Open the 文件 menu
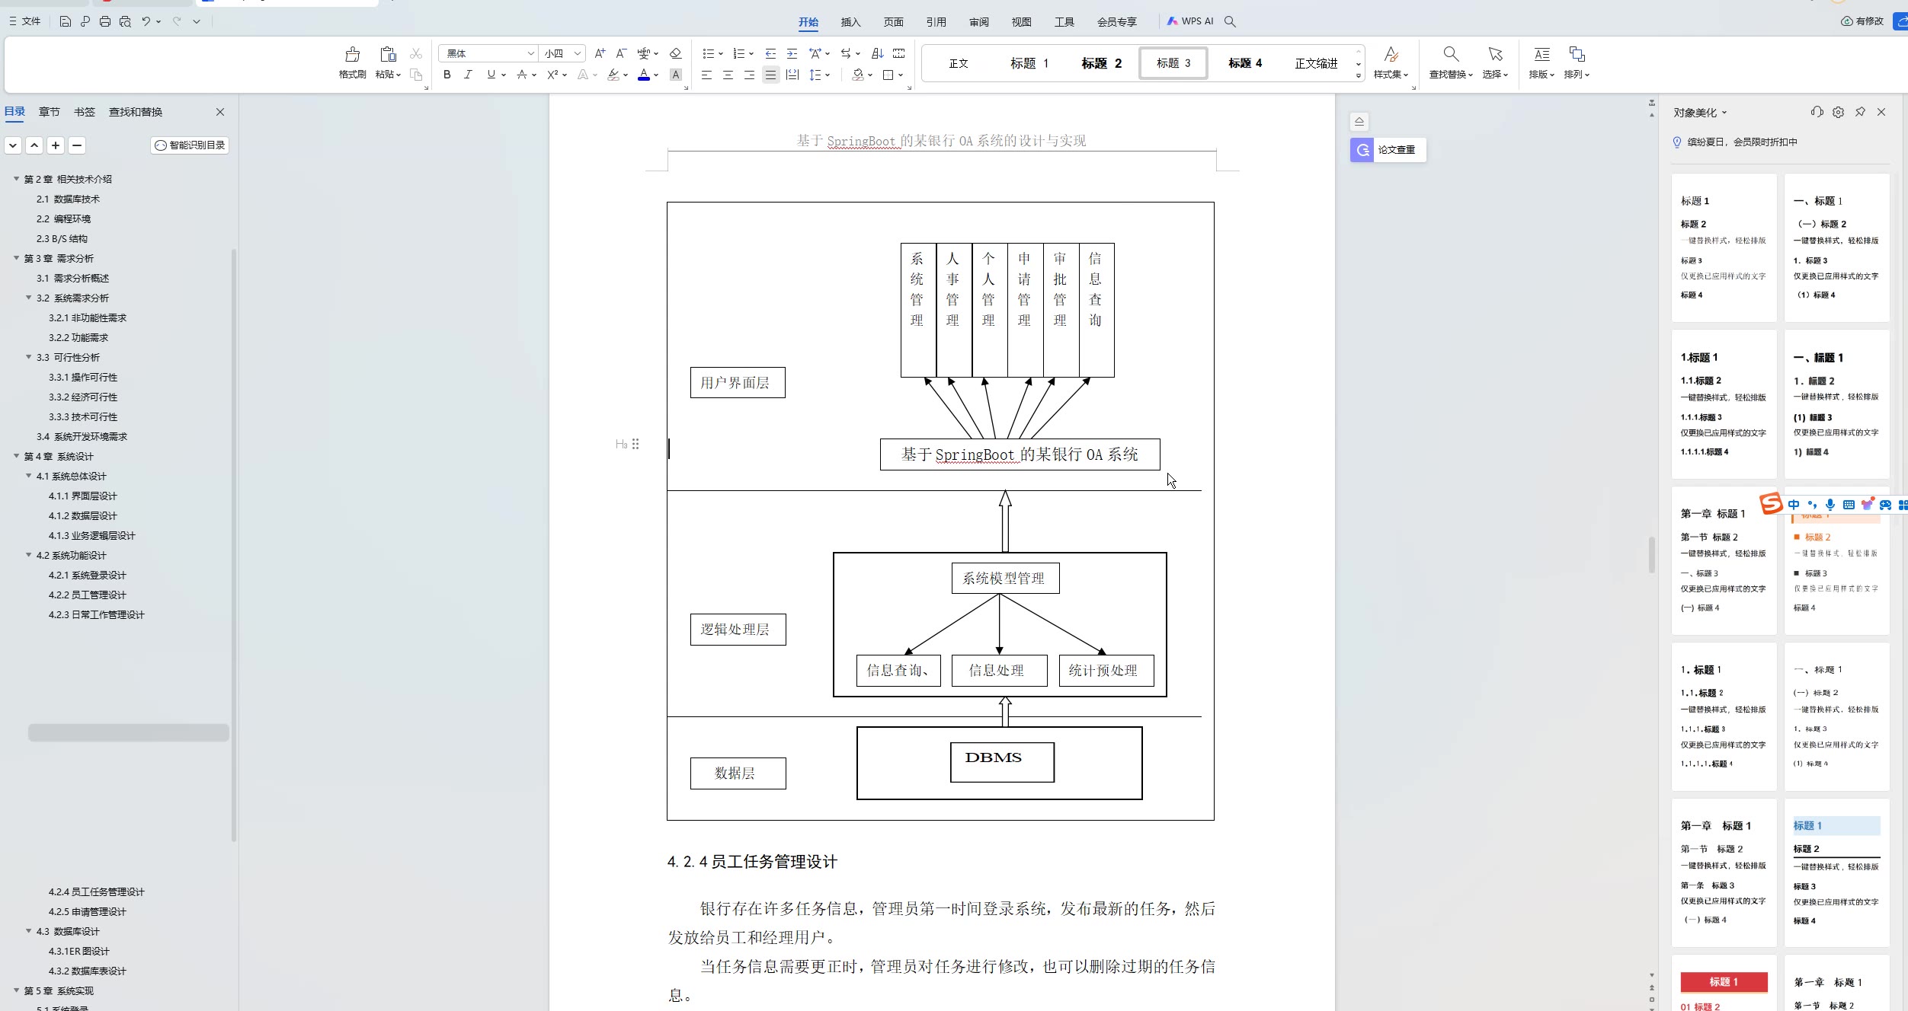The image size is (1908, 1011). tap(25, 21)
